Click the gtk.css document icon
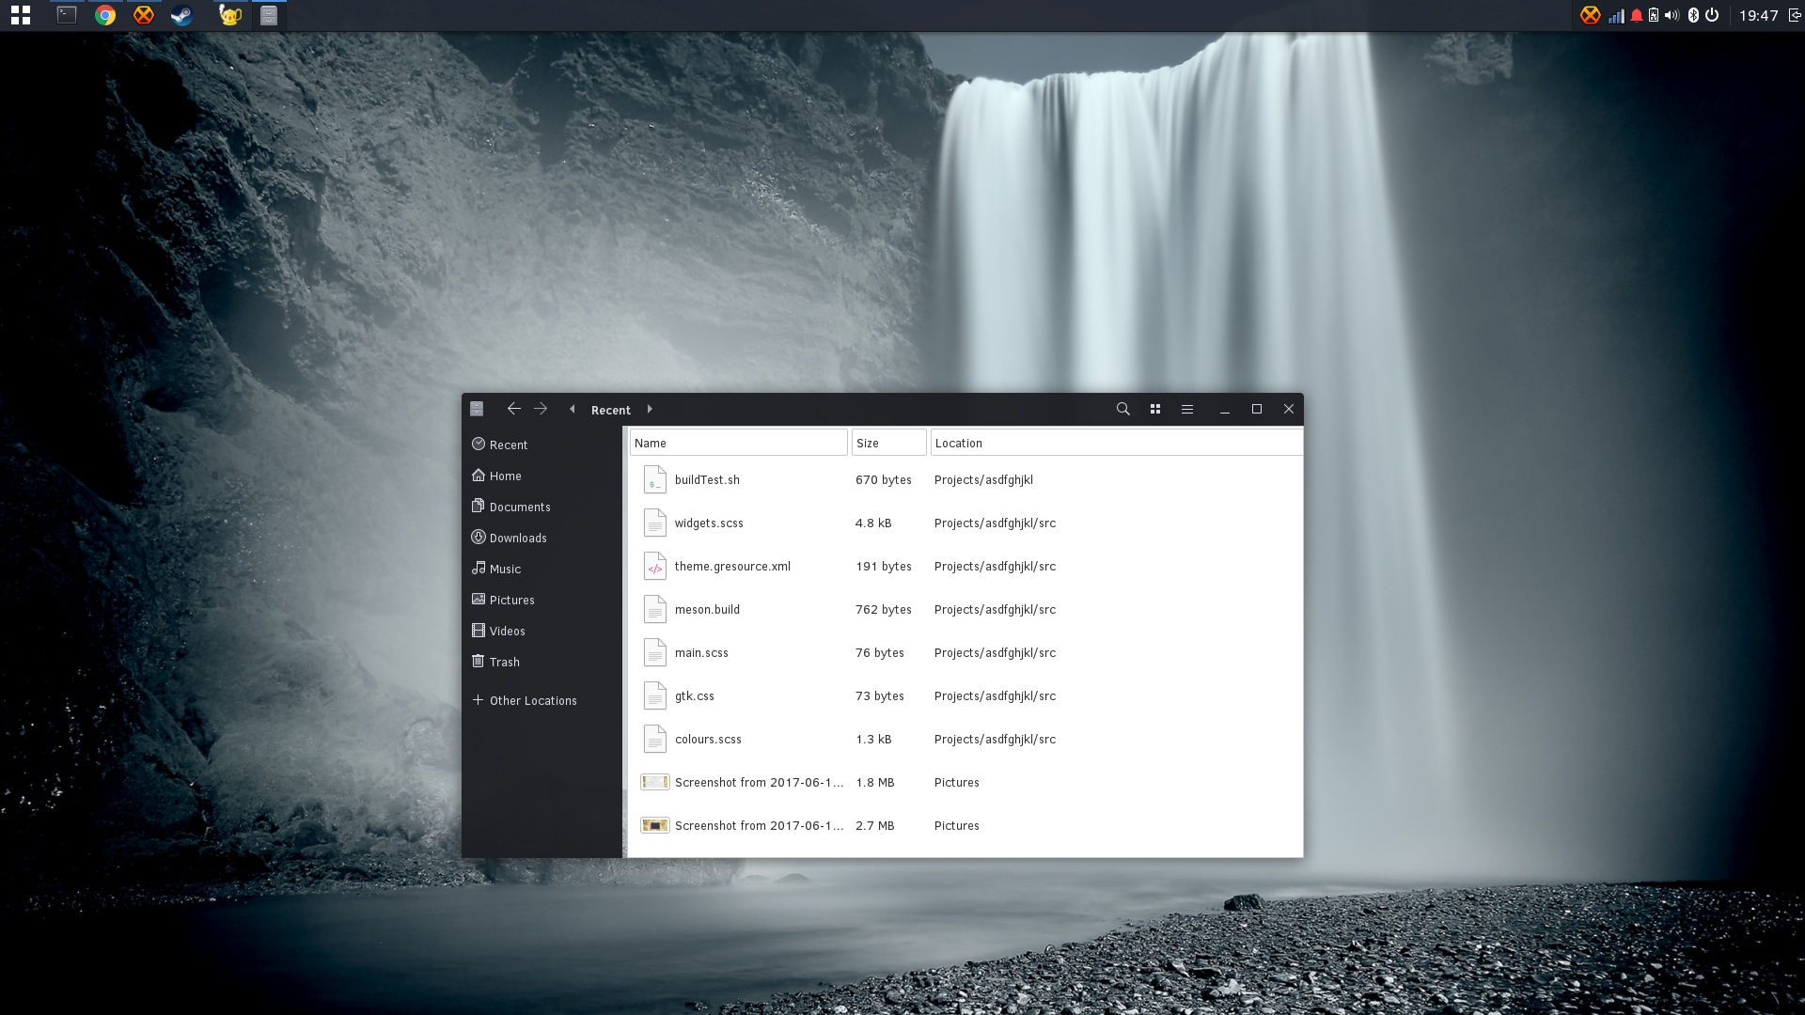Screen dimensions: 1805x1015 point(655,695)
